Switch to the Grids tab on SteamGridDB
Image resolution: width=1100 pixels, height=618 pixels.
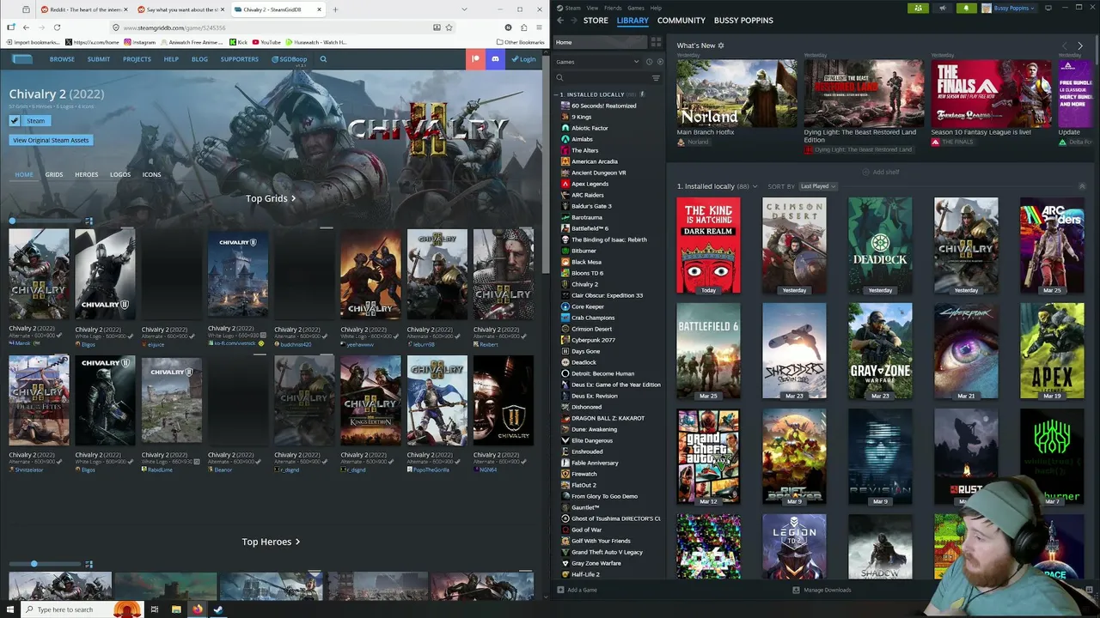pyautogui.click(x=54, y=174)
